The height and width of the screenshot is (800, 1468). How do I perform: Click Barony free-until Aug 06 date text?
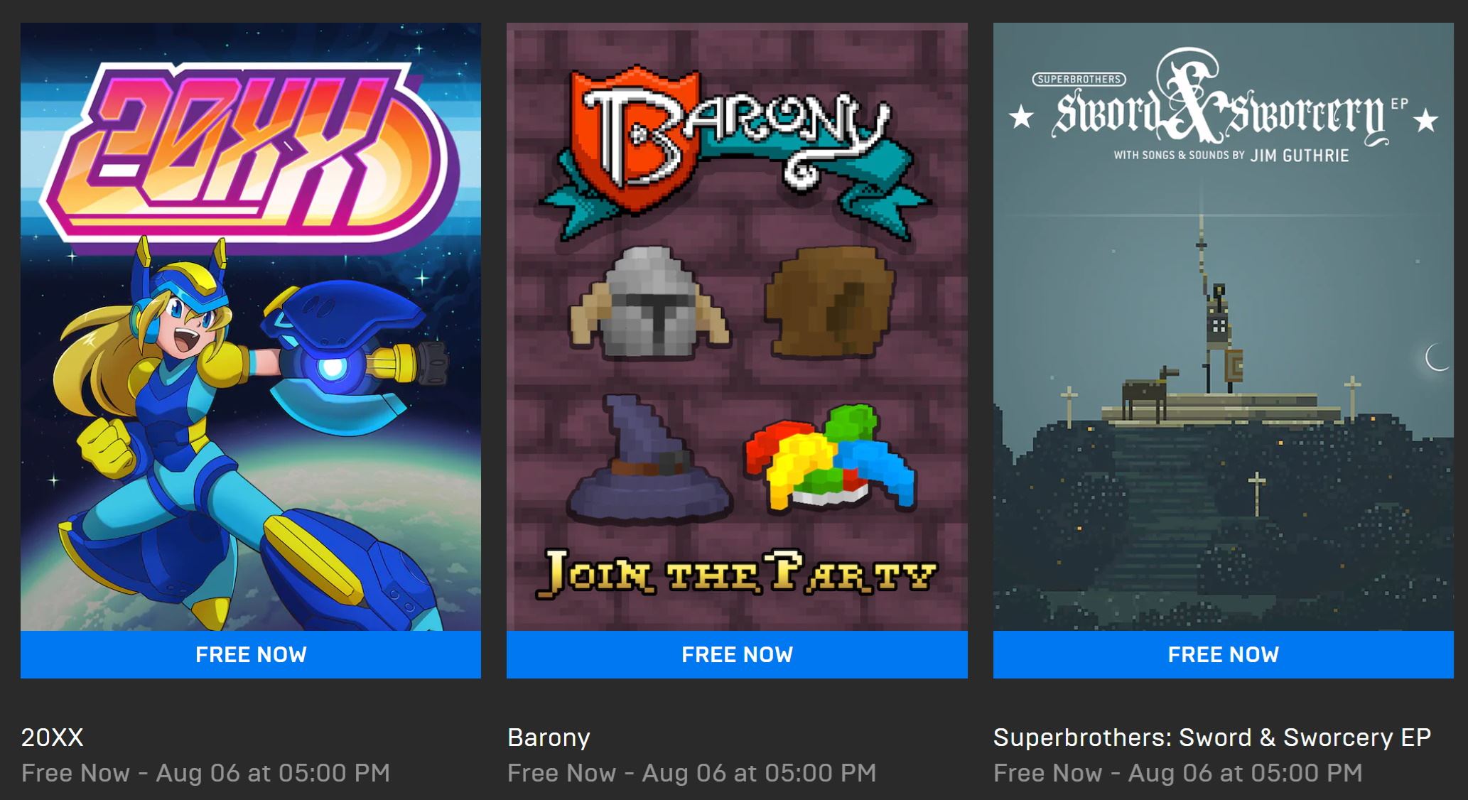coord(692,773)
